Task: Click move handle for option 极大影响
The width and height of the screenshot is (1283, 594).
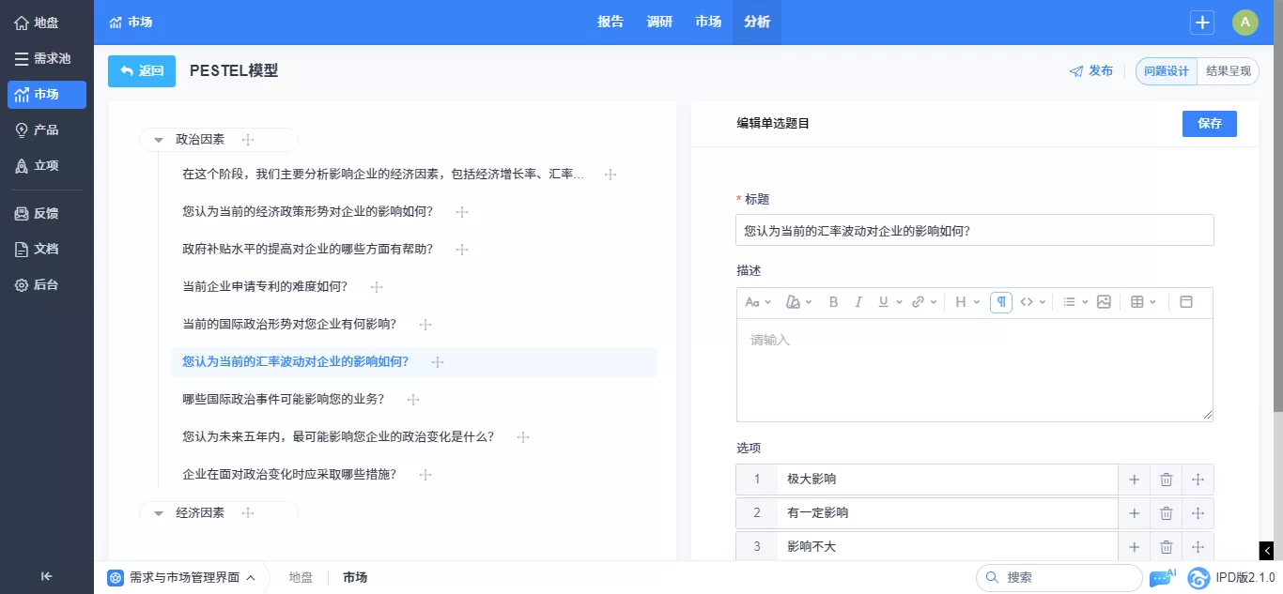Action: [1198, 480]
